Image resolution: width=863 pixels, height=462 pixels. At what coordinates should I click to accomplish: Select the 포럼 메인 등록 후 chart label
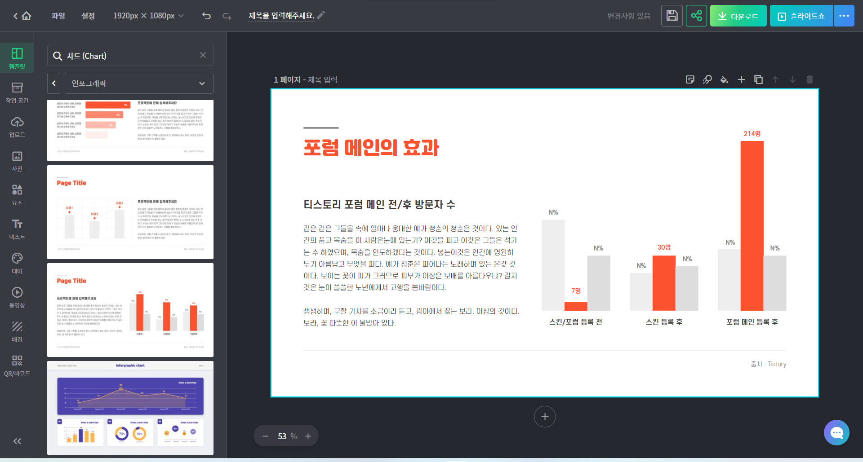(x=752, y=322)
